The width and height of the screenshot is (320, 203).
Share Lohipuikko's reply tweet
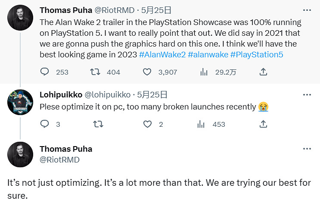pos(263,124)
